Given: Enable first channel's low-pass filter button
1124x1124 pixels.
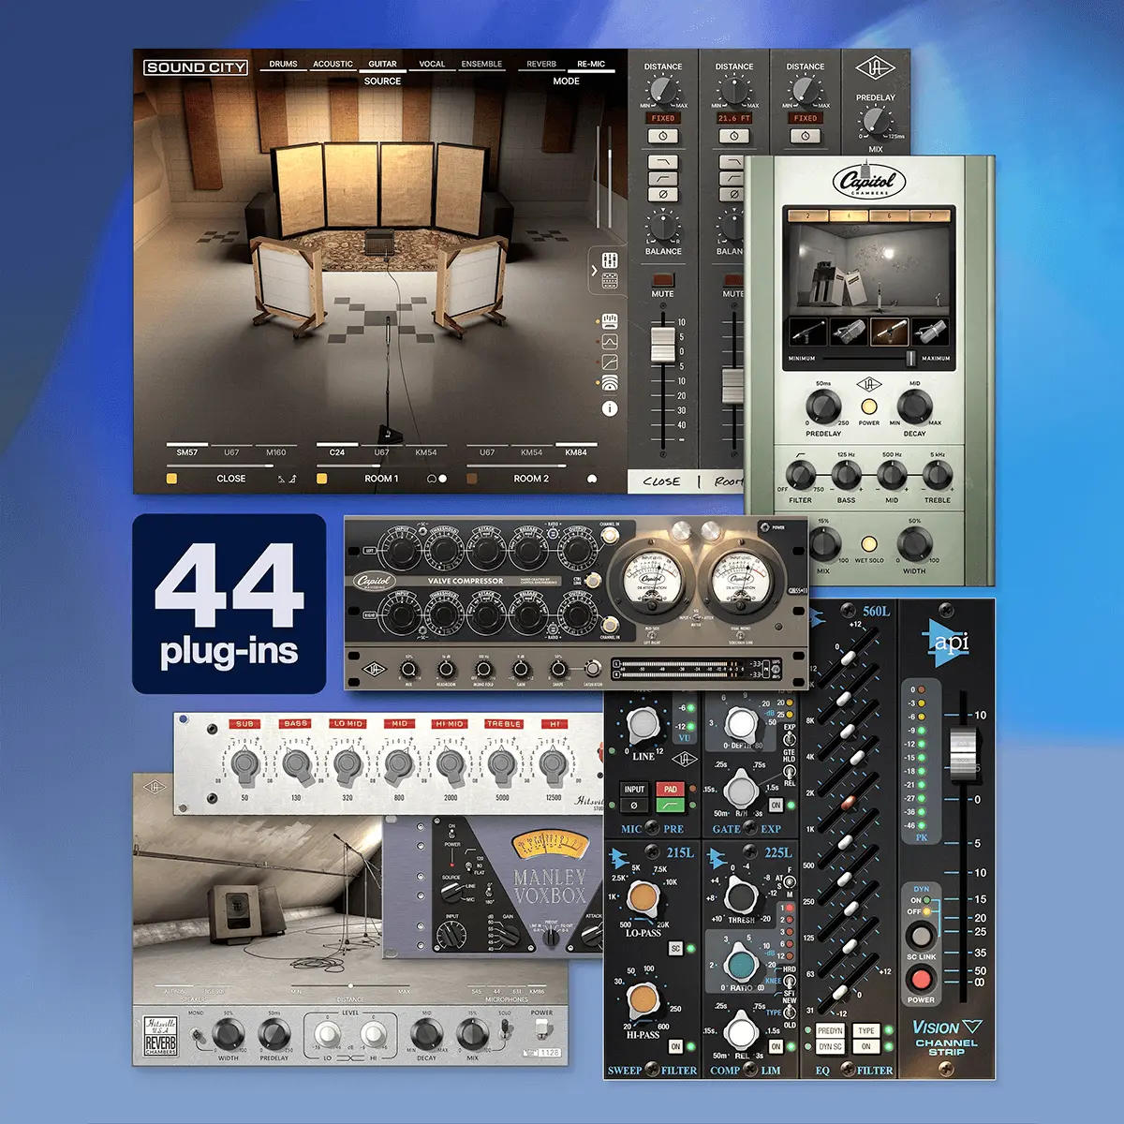Looking at the screenshot, I should coord(663,163).
